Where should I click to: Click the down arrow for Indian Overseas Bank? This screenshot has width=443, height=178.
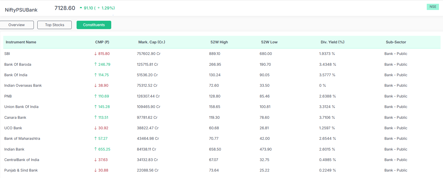96,85
